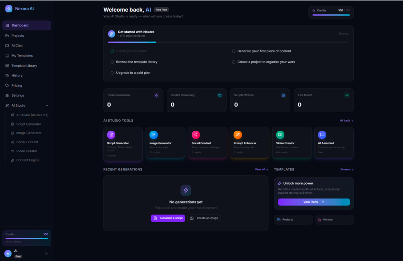Click the sidebar Credits progress bar

(x=27, y=239)
